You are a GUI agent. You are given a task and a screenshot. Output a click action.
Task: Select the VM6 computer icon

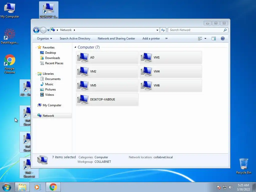(x=170, y=85)
